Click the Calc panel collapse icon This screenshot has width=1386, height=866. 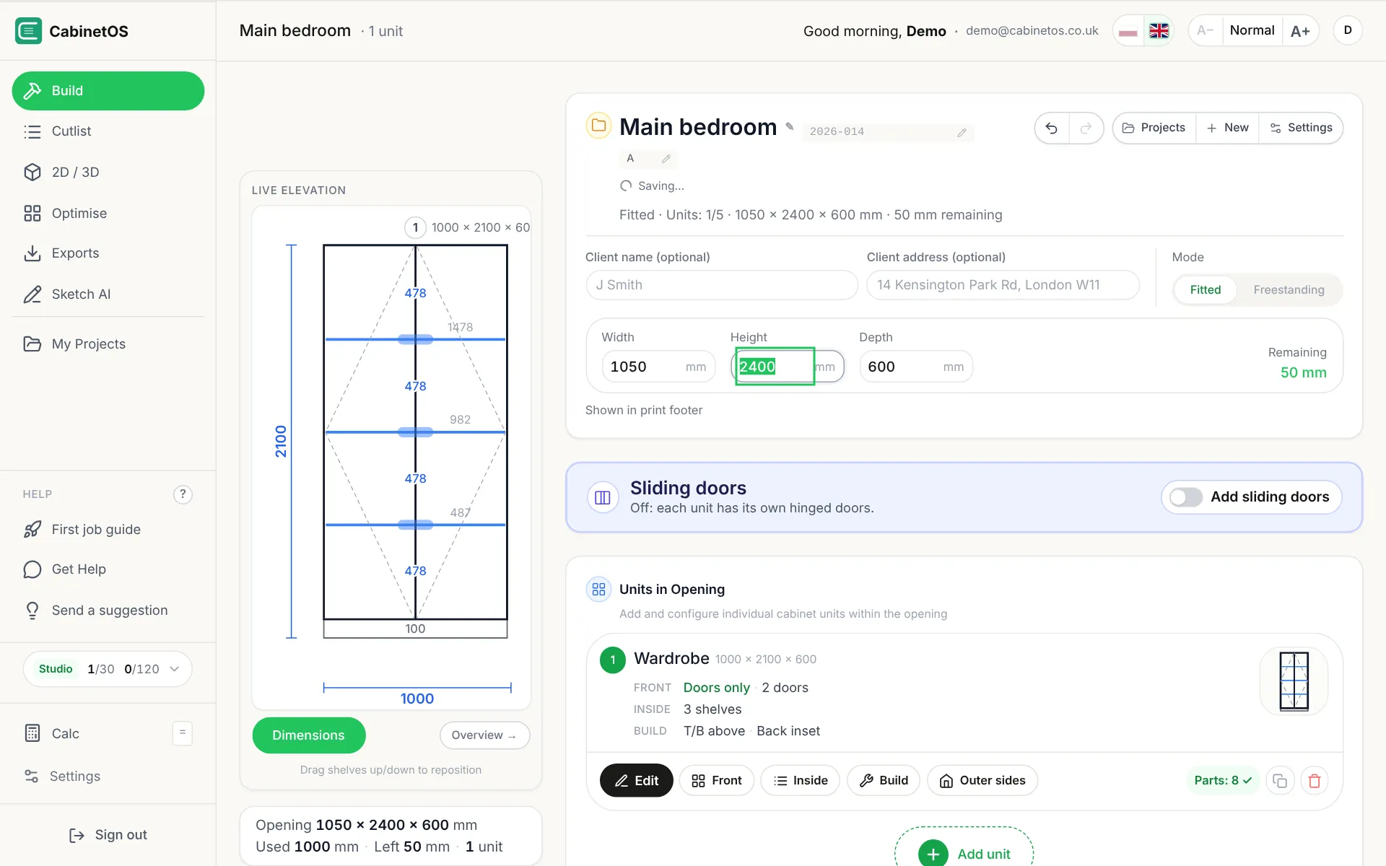click(x=183, y=733)
